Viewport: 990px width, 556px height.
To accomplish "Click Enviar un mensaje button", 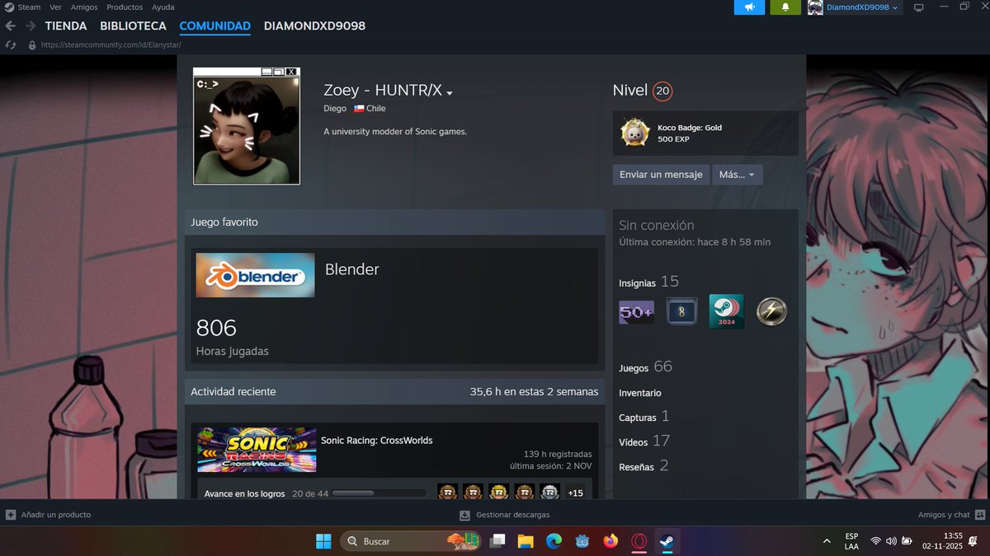I will pyautogui.click(x=662, y=175).
